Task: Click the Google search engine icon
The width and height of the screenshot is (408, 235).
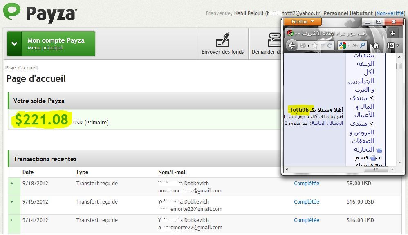Action: 343,45
